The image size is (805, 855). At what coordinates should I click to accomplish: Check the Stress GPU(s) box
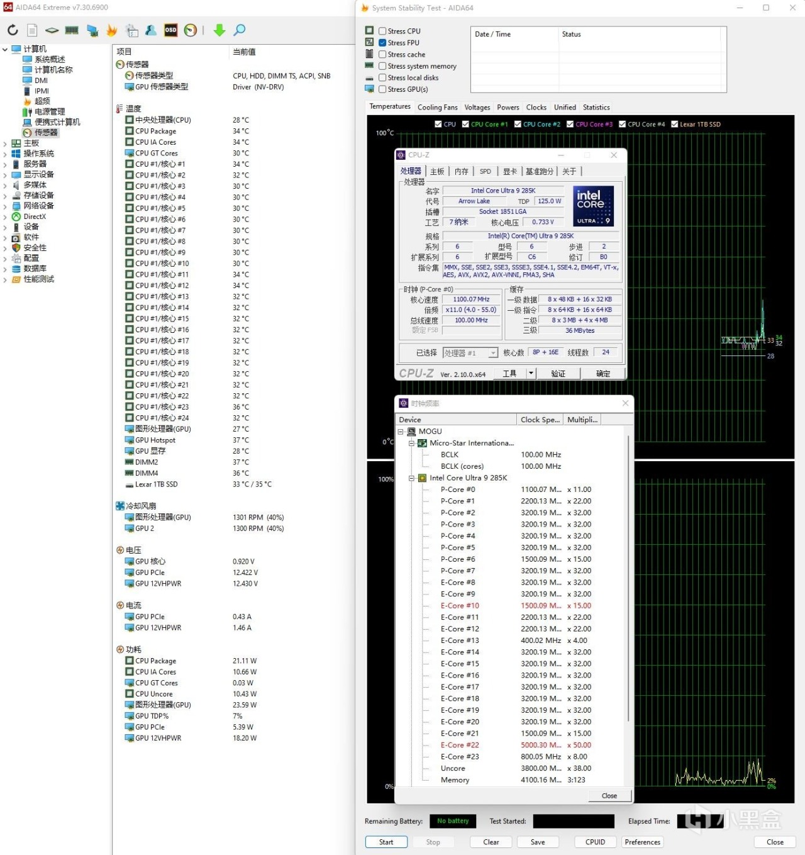pyautogui.click(x=382, y=89)
